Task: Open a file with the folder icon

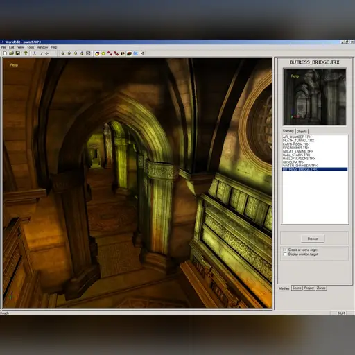Action: coord(11,53)
